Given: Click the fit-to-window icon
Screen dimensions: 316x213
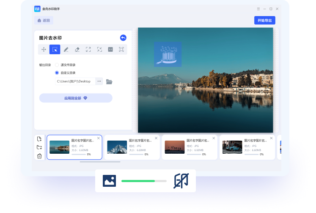Looking at the screenshot, I should click(x=121, y=50).
